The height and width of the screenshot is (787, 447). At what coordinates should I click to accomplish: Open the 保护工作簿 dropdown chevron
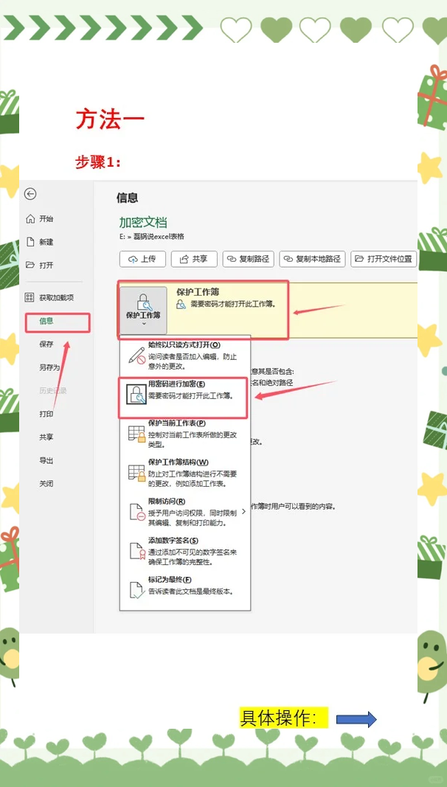tap(143, 324)
